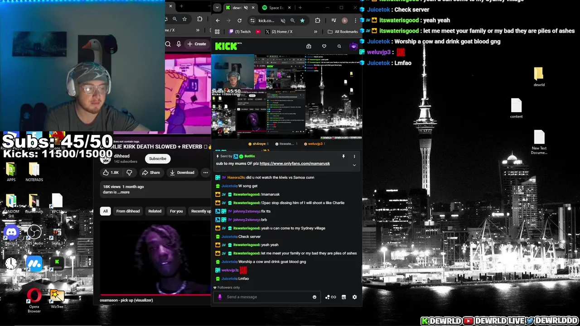This screenshot has height=326, width=580.
Task: Click the channel points infinity icon
Action: [x=331, y=297]
